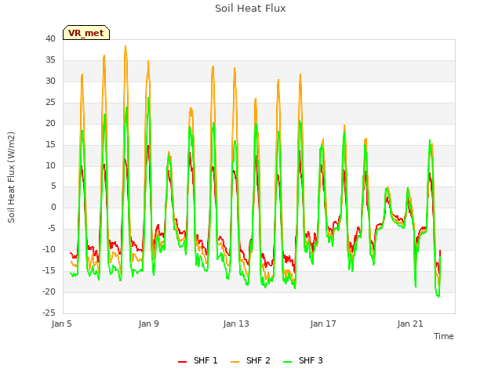Click the green SHF 3 legend swatch
The image size is (502, 376).
coord(287,361)
